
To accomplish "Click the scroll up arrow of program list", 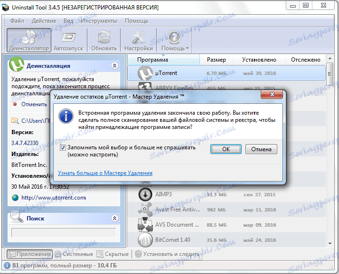I will (x=330, y=58).
